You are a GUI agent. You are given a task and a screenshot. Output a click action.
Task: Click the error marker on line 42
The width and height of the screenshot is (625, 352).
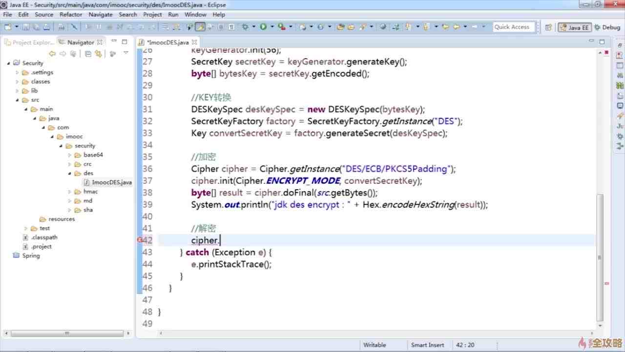tap(139, 240)
